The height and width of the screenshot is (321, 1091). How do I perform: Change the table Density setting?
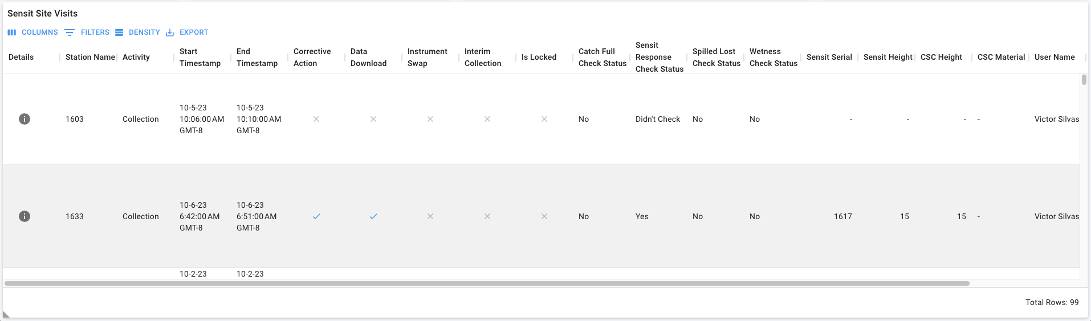pos(138,32)
